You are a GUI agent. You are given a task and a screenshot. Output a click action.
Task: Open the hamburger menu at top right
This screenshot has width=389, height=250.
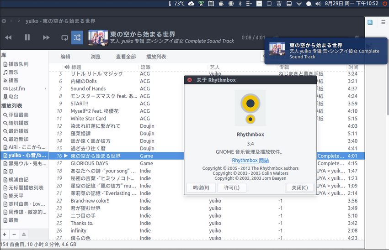click(x=384, y=22)
